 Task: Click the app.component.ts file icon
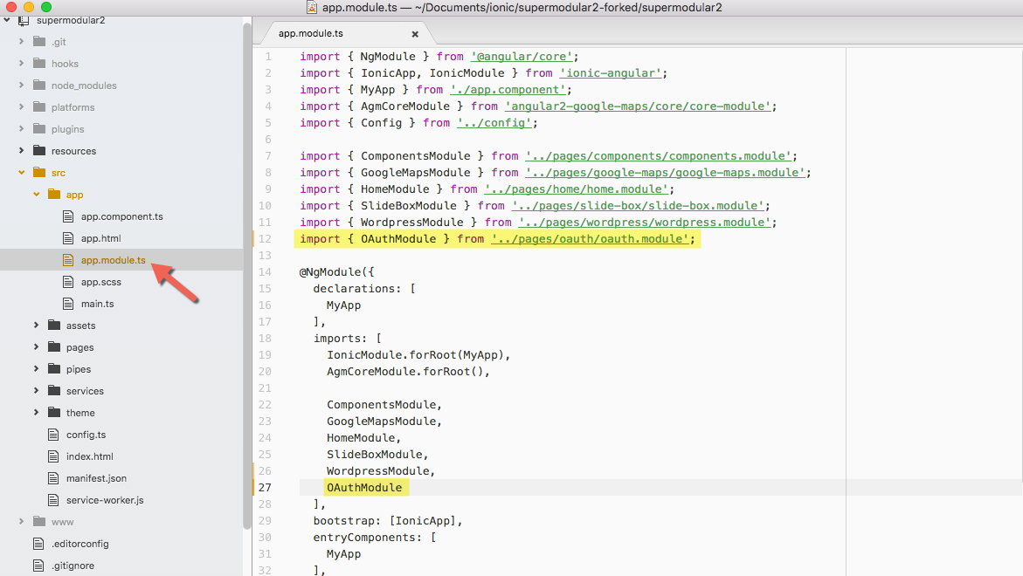68,216
